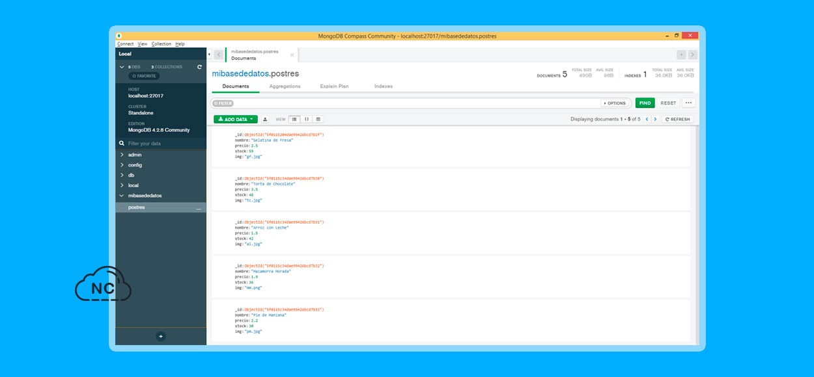Switch to the Aggregations tab
This screenshot has height=377, width=814.
[285, 86]
